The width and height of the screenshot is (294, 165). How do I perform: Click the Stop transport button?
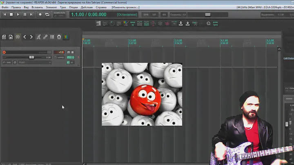point(11,15)
